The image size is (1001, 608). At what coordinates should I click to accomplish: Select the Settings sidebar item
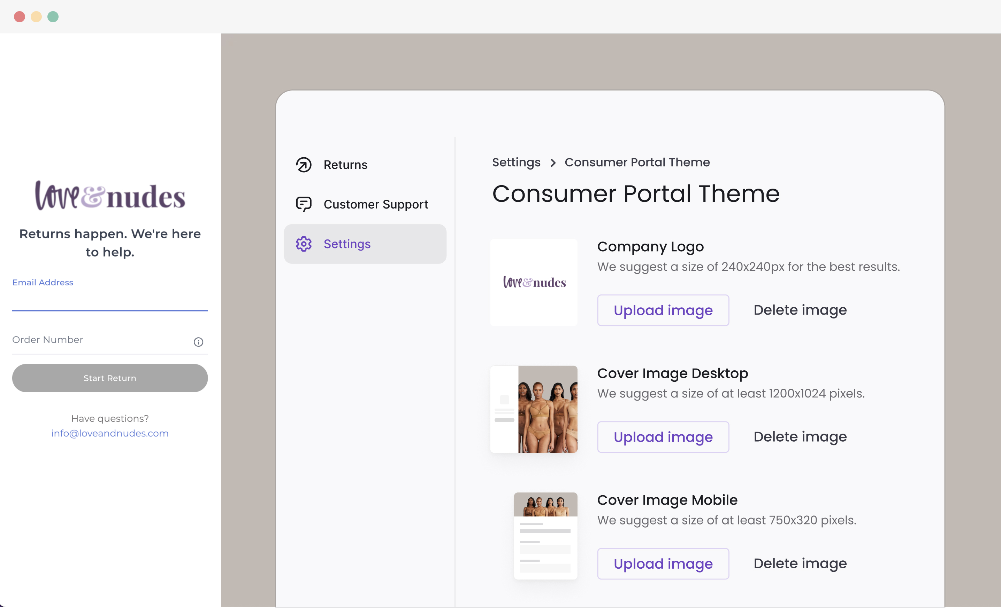tap(365, 244)
